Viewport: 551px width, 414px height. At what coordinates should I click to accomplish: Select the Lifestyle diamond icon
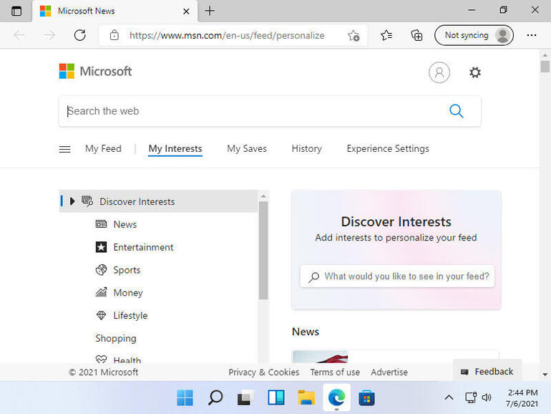pos(101,315)
